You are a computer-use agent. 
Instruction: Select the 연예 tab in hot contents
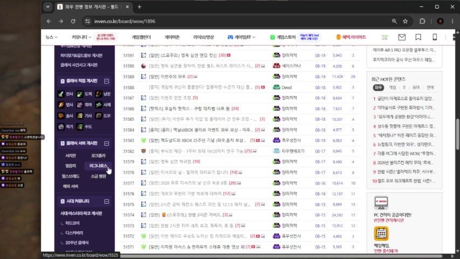[x=430, y=87]
